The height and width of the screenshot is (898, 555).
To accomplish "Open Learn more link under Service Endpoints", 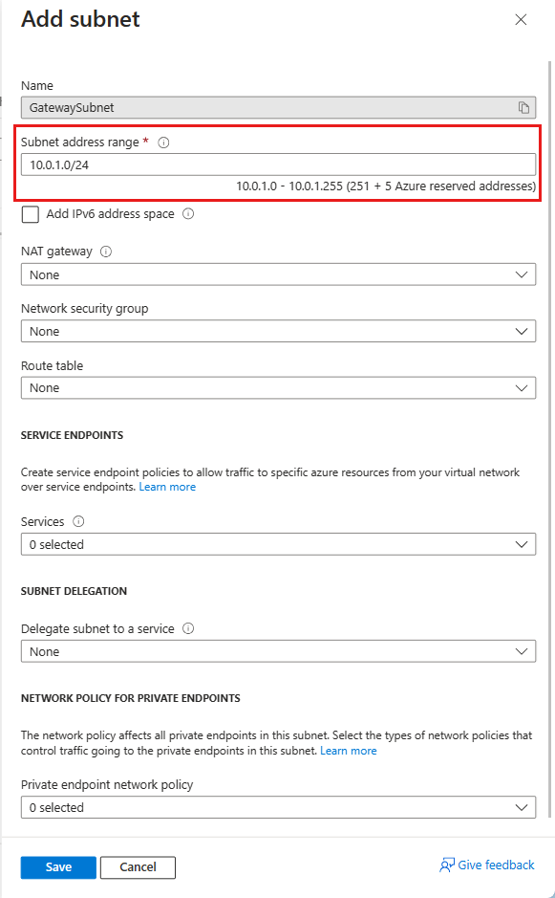I will click(x=167, y=487).
